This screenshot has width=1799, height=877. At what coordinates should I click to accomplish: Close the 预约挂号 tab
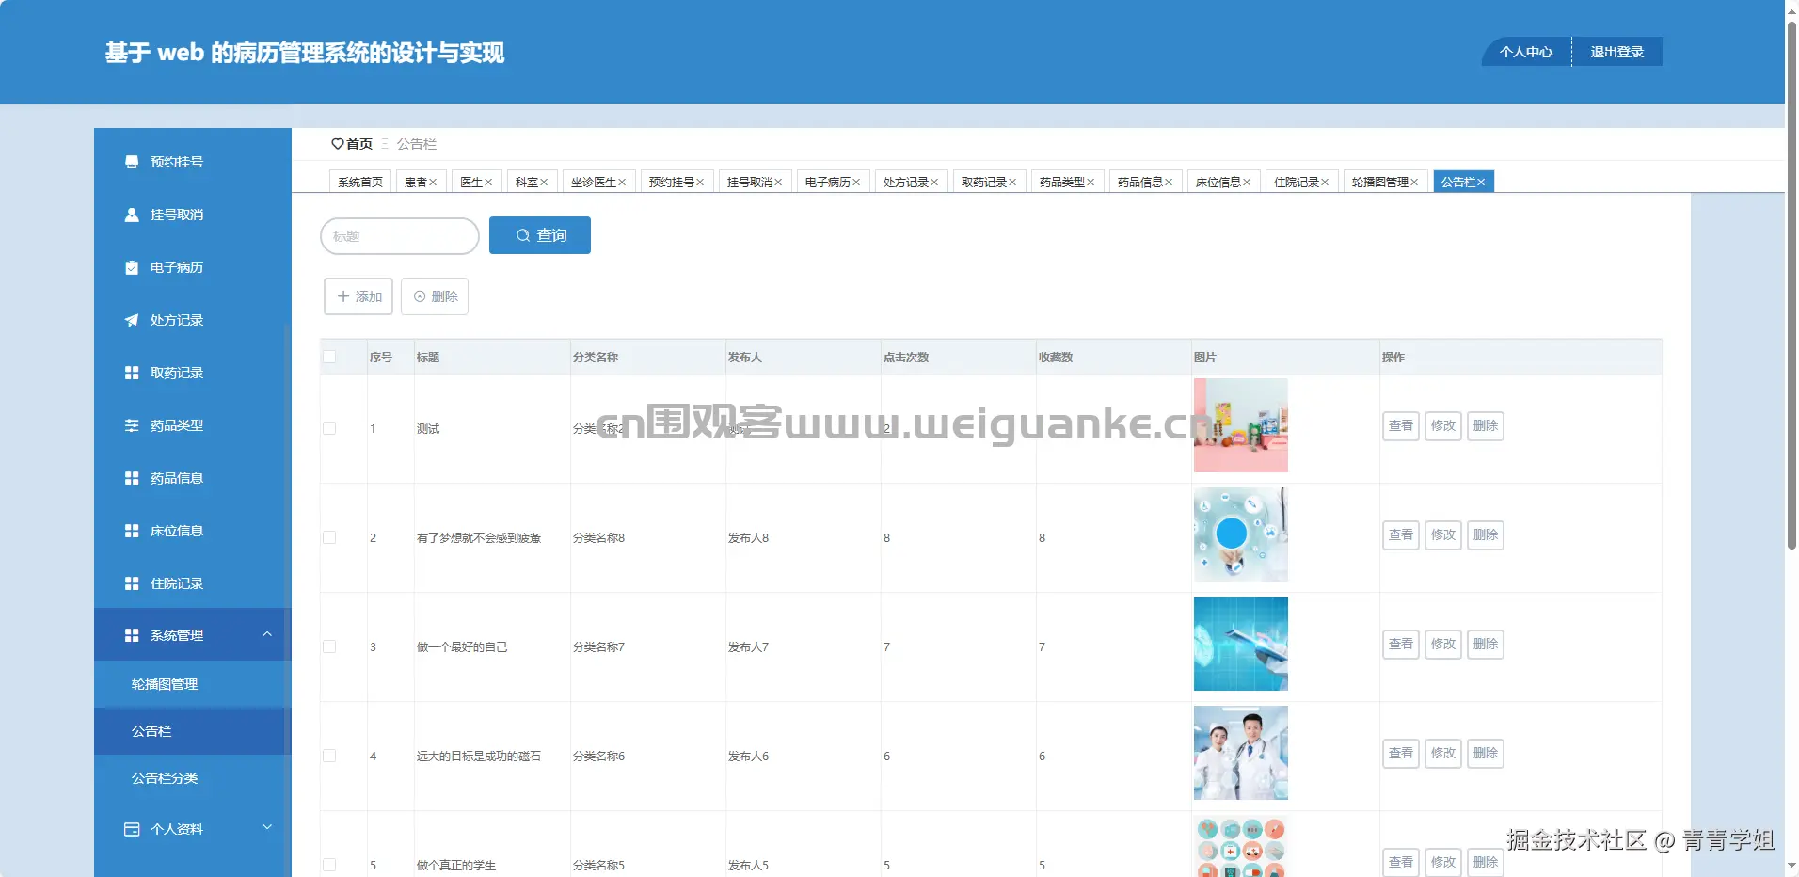point(700,183)
